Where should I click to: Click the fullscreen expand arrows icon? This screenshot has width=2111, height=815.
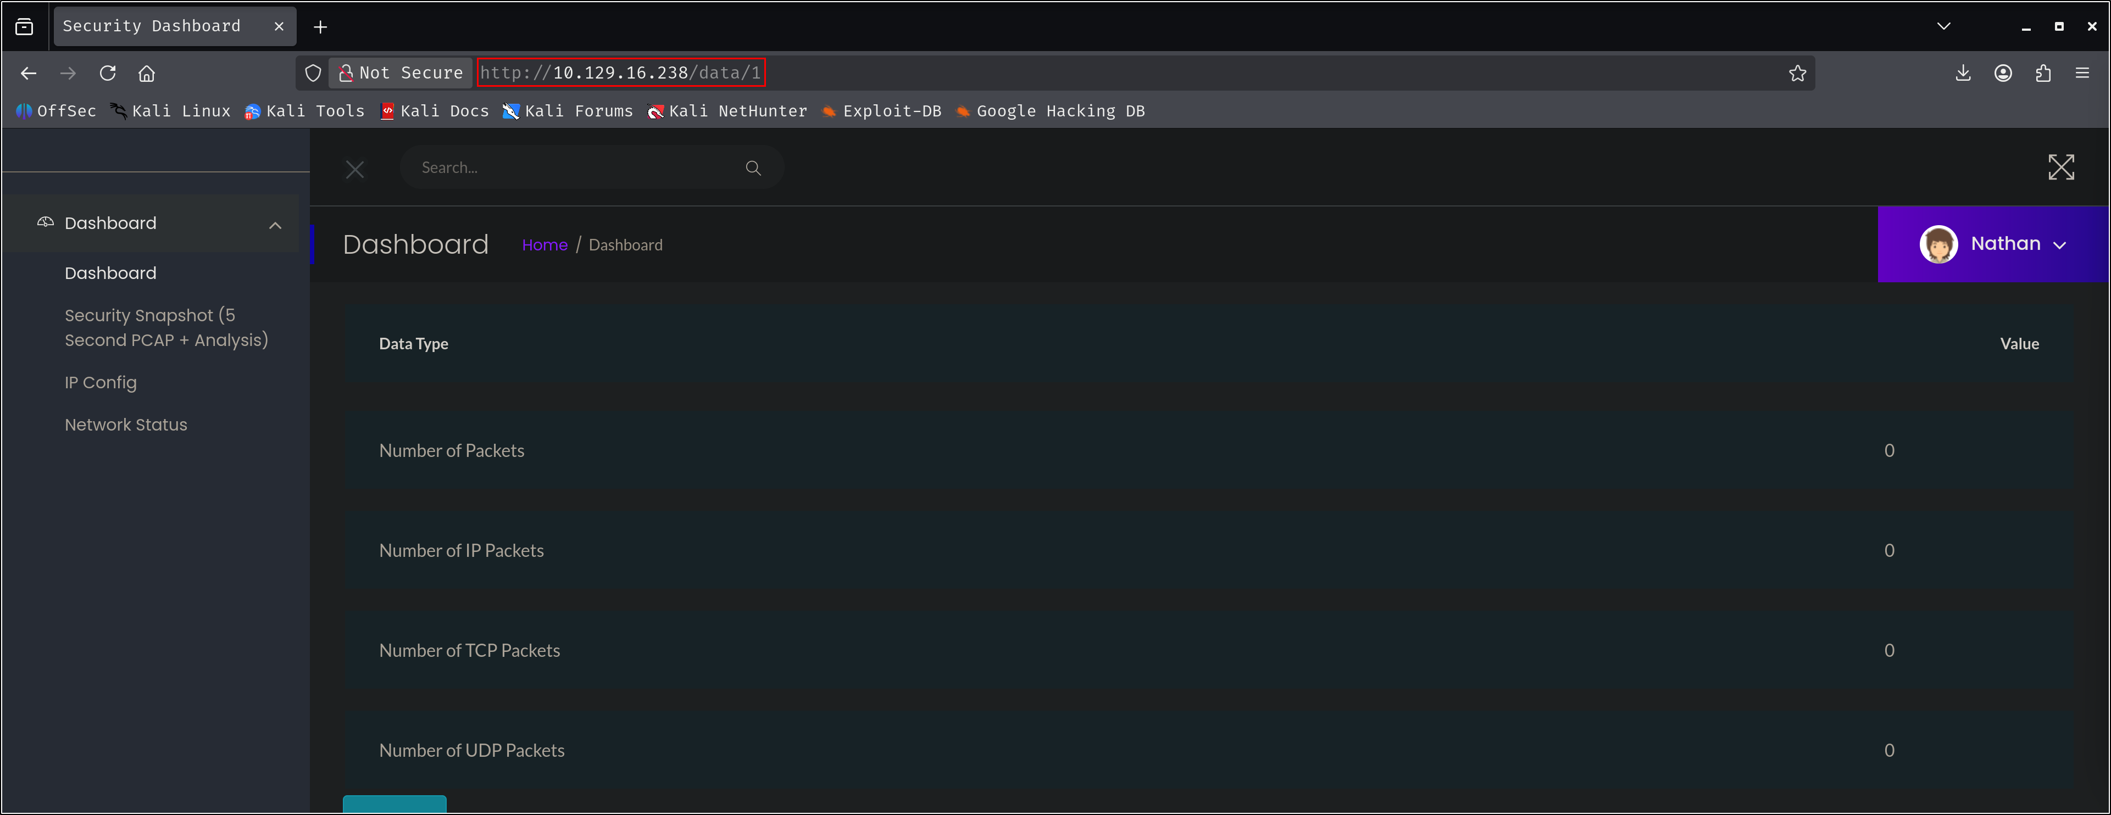tap(2060, 167)
